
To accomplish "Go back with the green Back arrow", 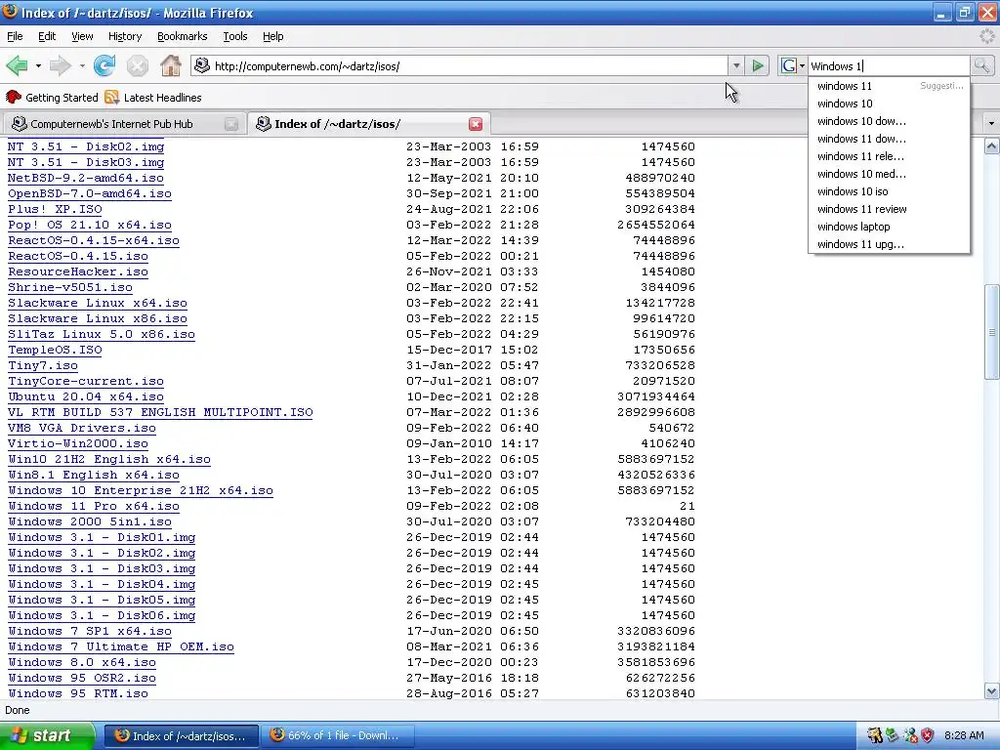I will [x=17, y=65].
